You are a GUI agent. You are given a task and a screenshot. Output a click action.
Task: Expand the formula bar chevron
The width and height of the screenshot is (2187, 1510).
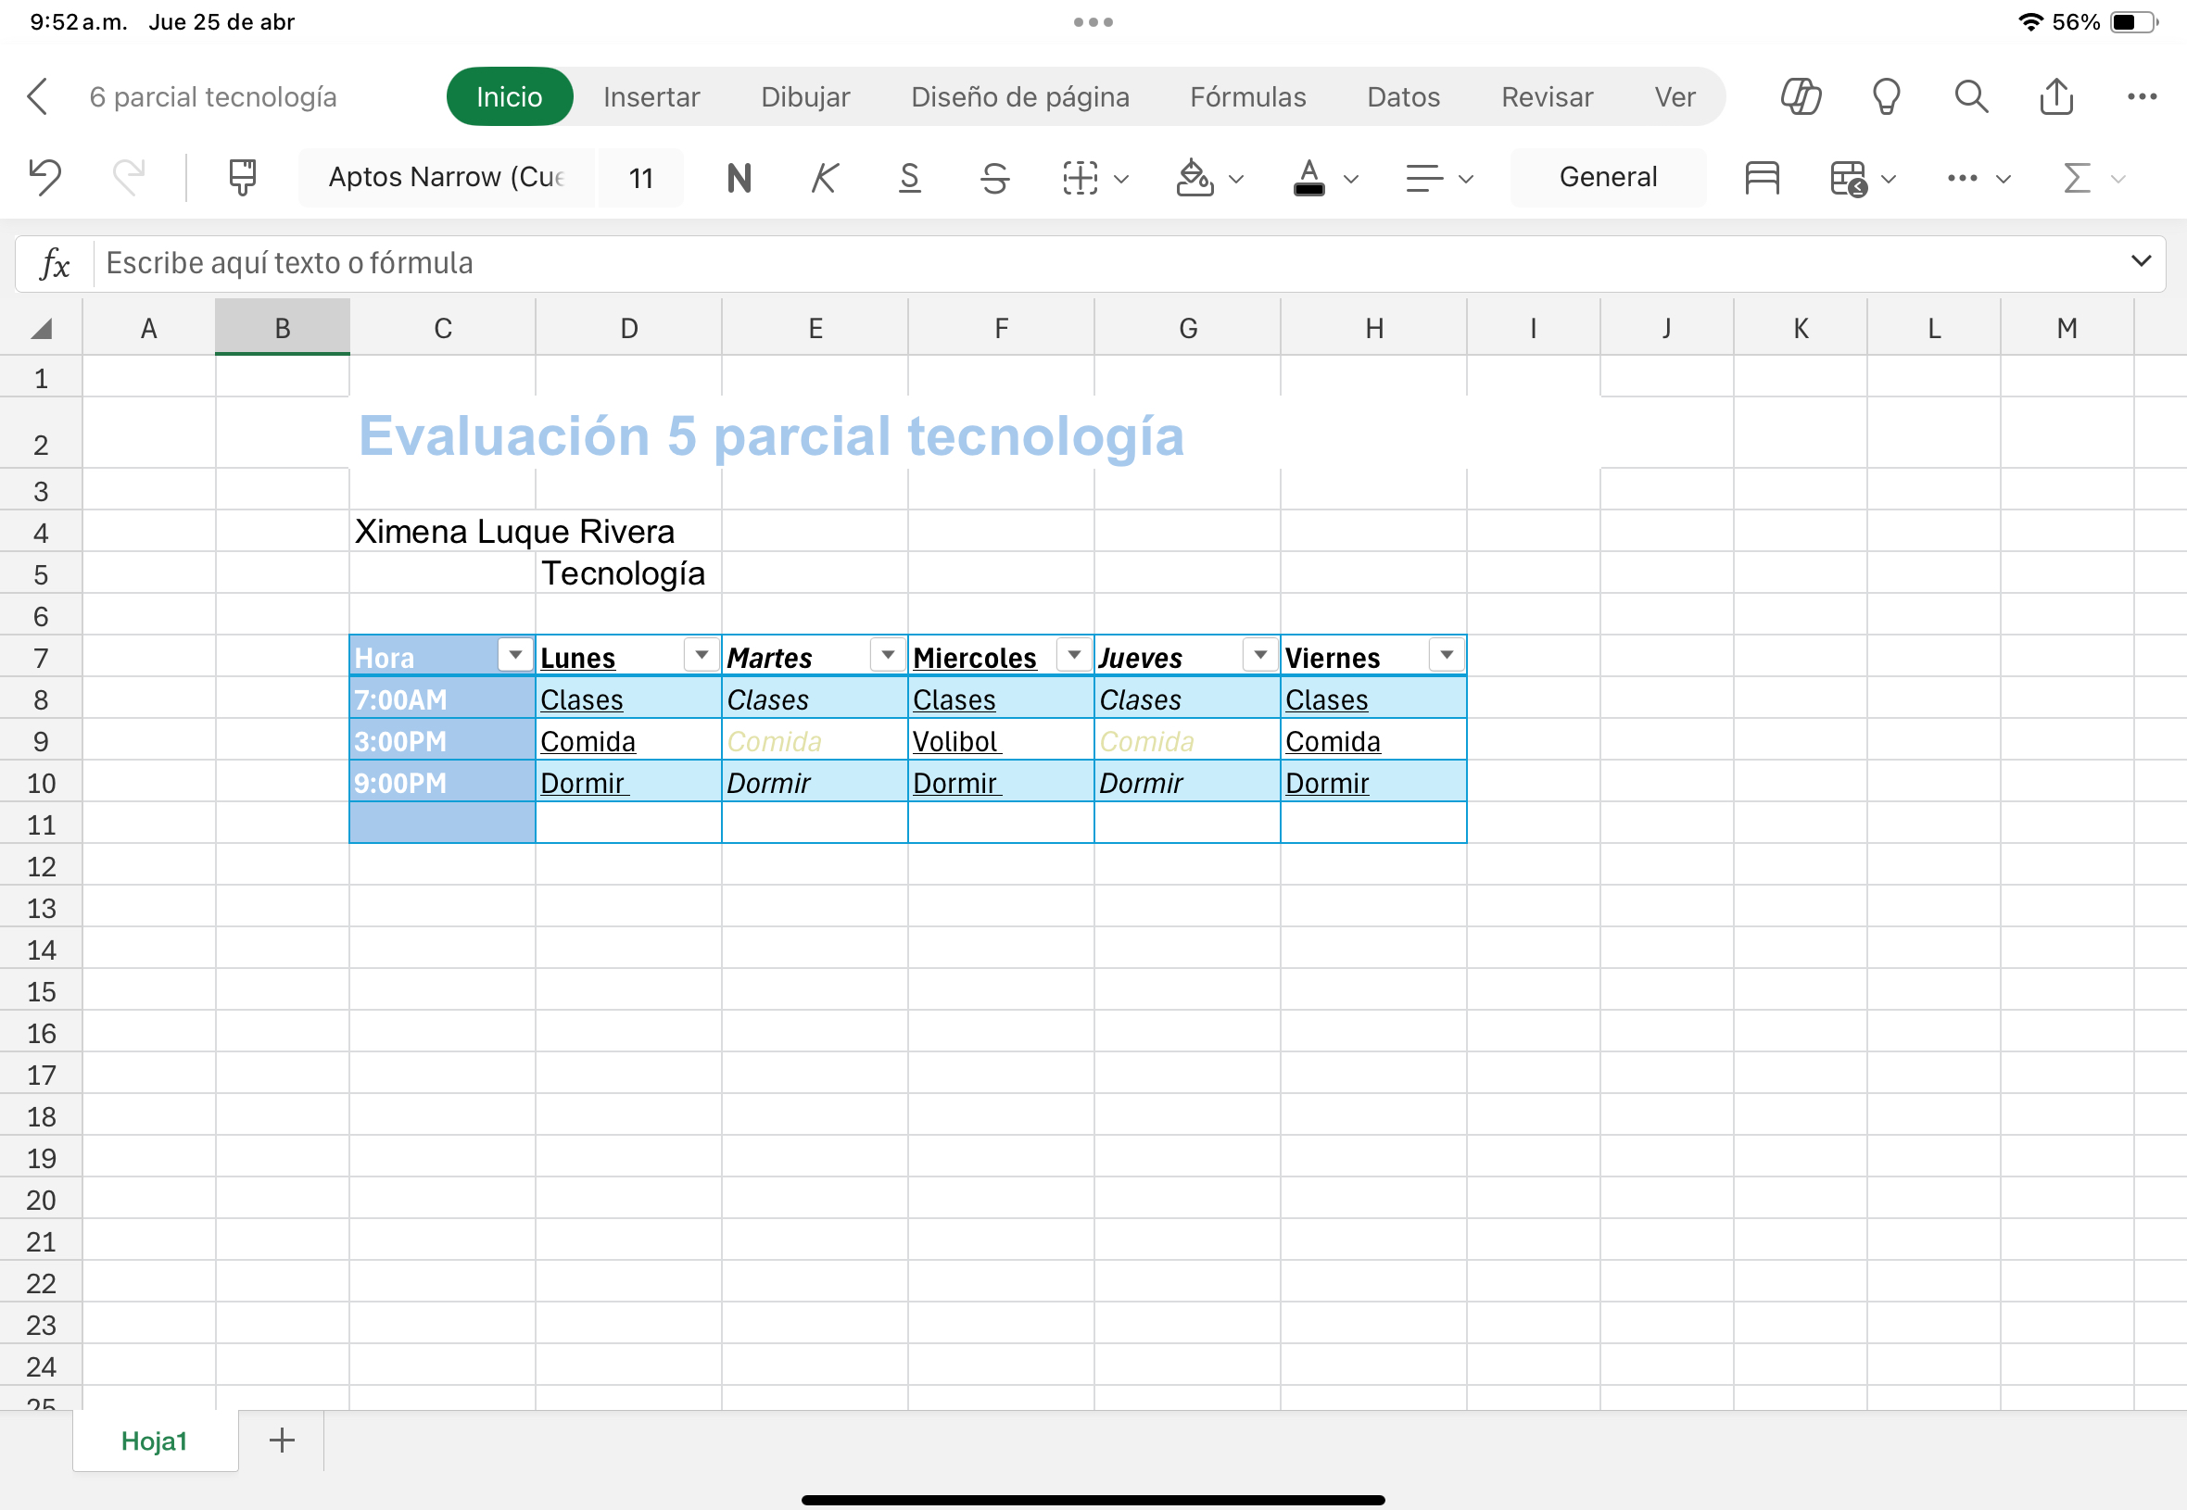point(2141,261)
